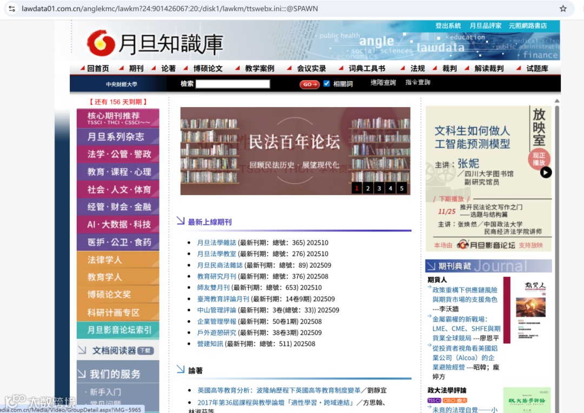The height and width of the screenshot is (413, 584).
Task: Open 月旦法學教室 journal link
Action: [x=216, y=254]
